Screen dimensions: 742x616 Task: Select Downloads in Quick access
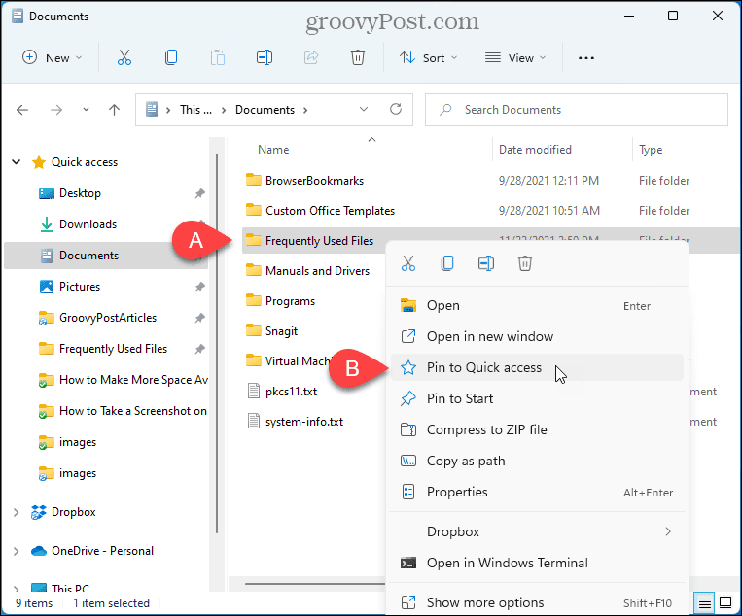coord(88,224)
